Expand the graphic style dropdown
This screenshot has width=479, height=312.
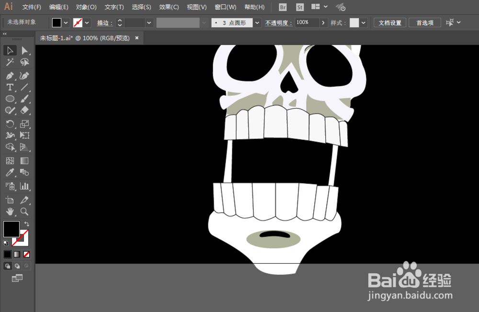pyautogui.click(x=364, y=23)
